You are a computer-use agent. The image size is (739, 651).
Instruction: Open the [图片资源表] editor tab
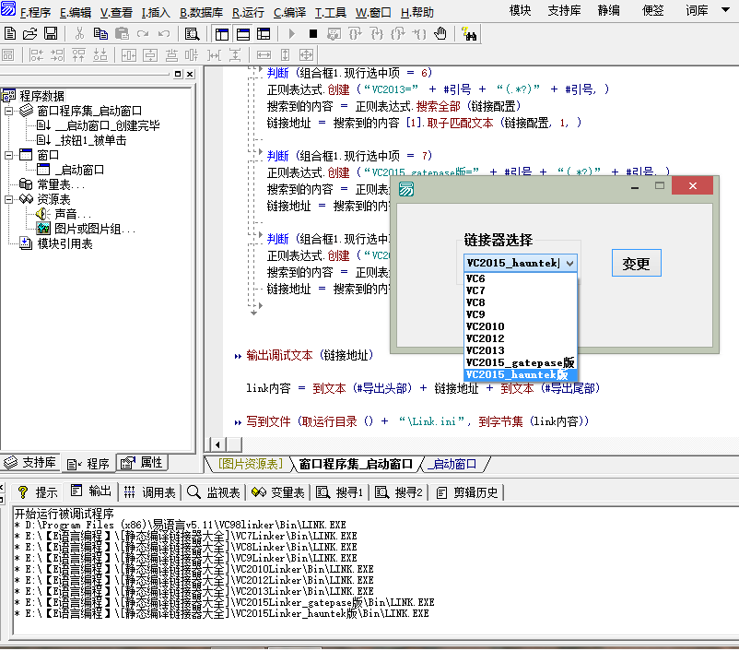(x=251, y=464)
